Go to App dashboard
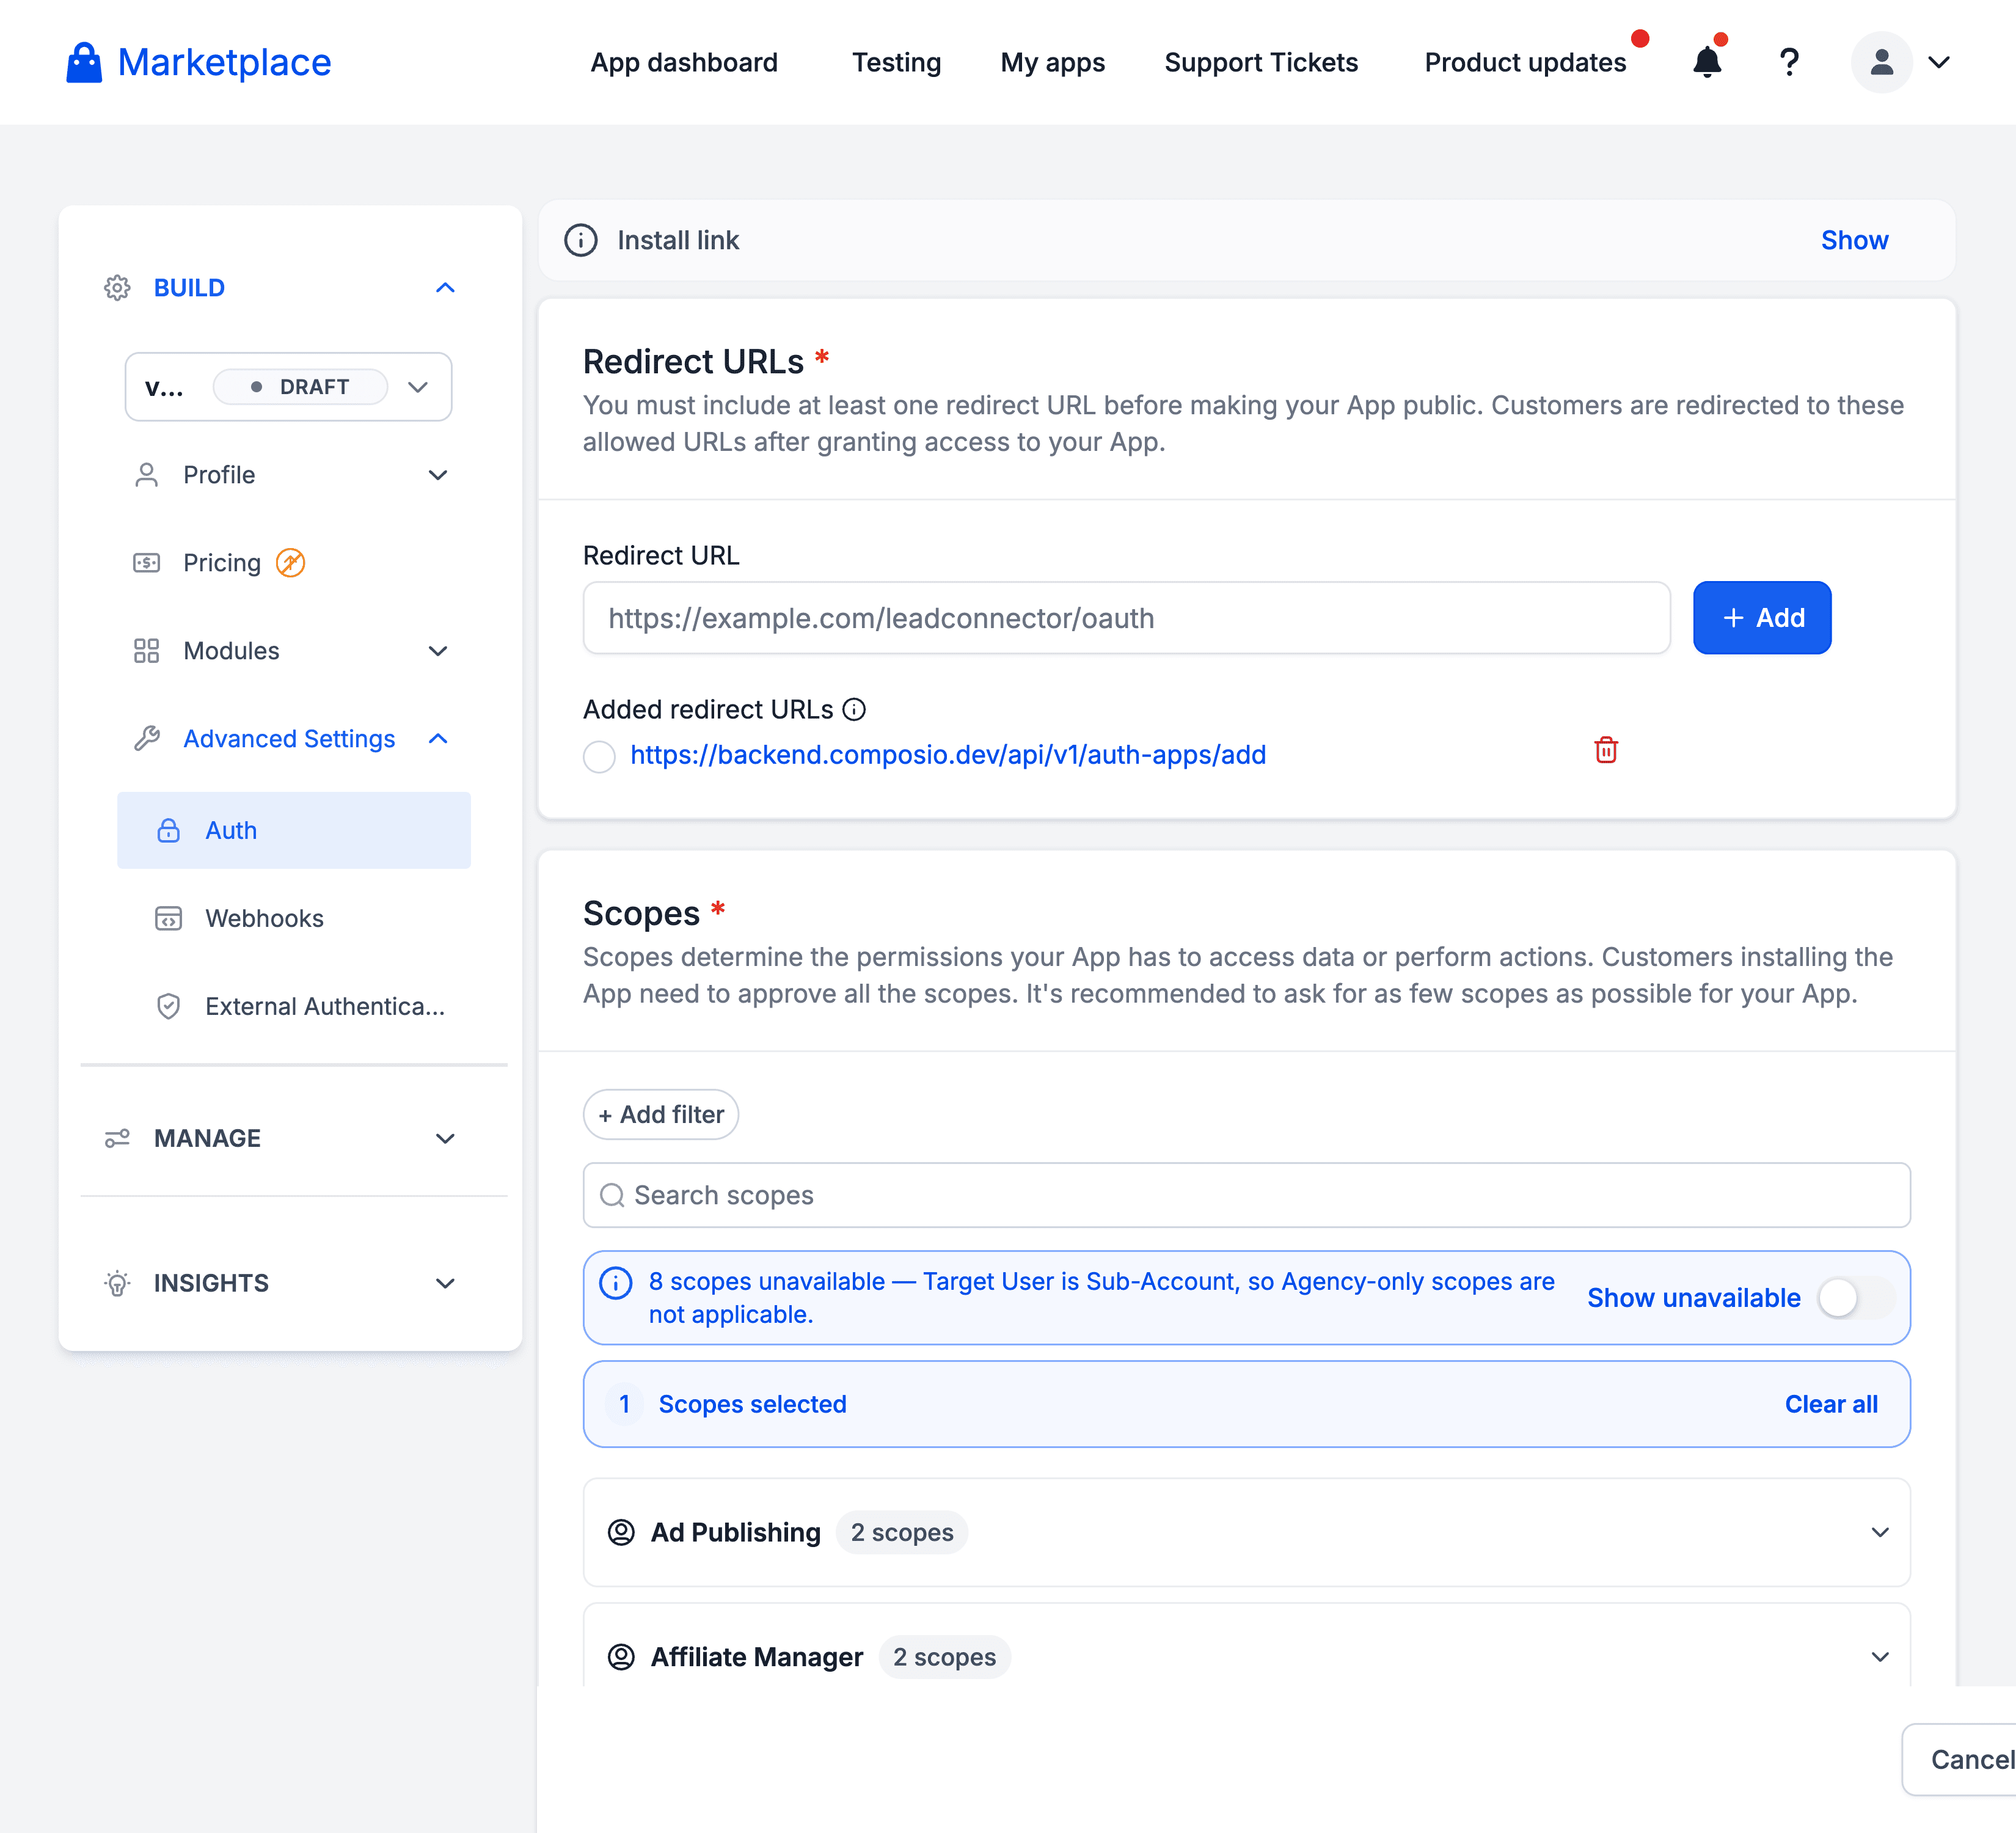 [x=684, y=62]
